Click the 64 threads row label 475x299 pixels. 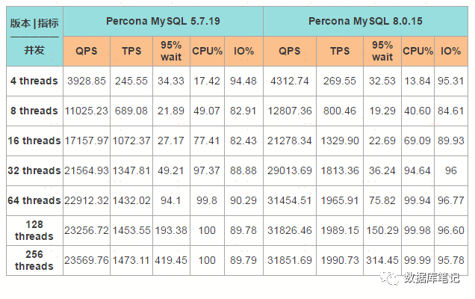[x=34, y=200]
